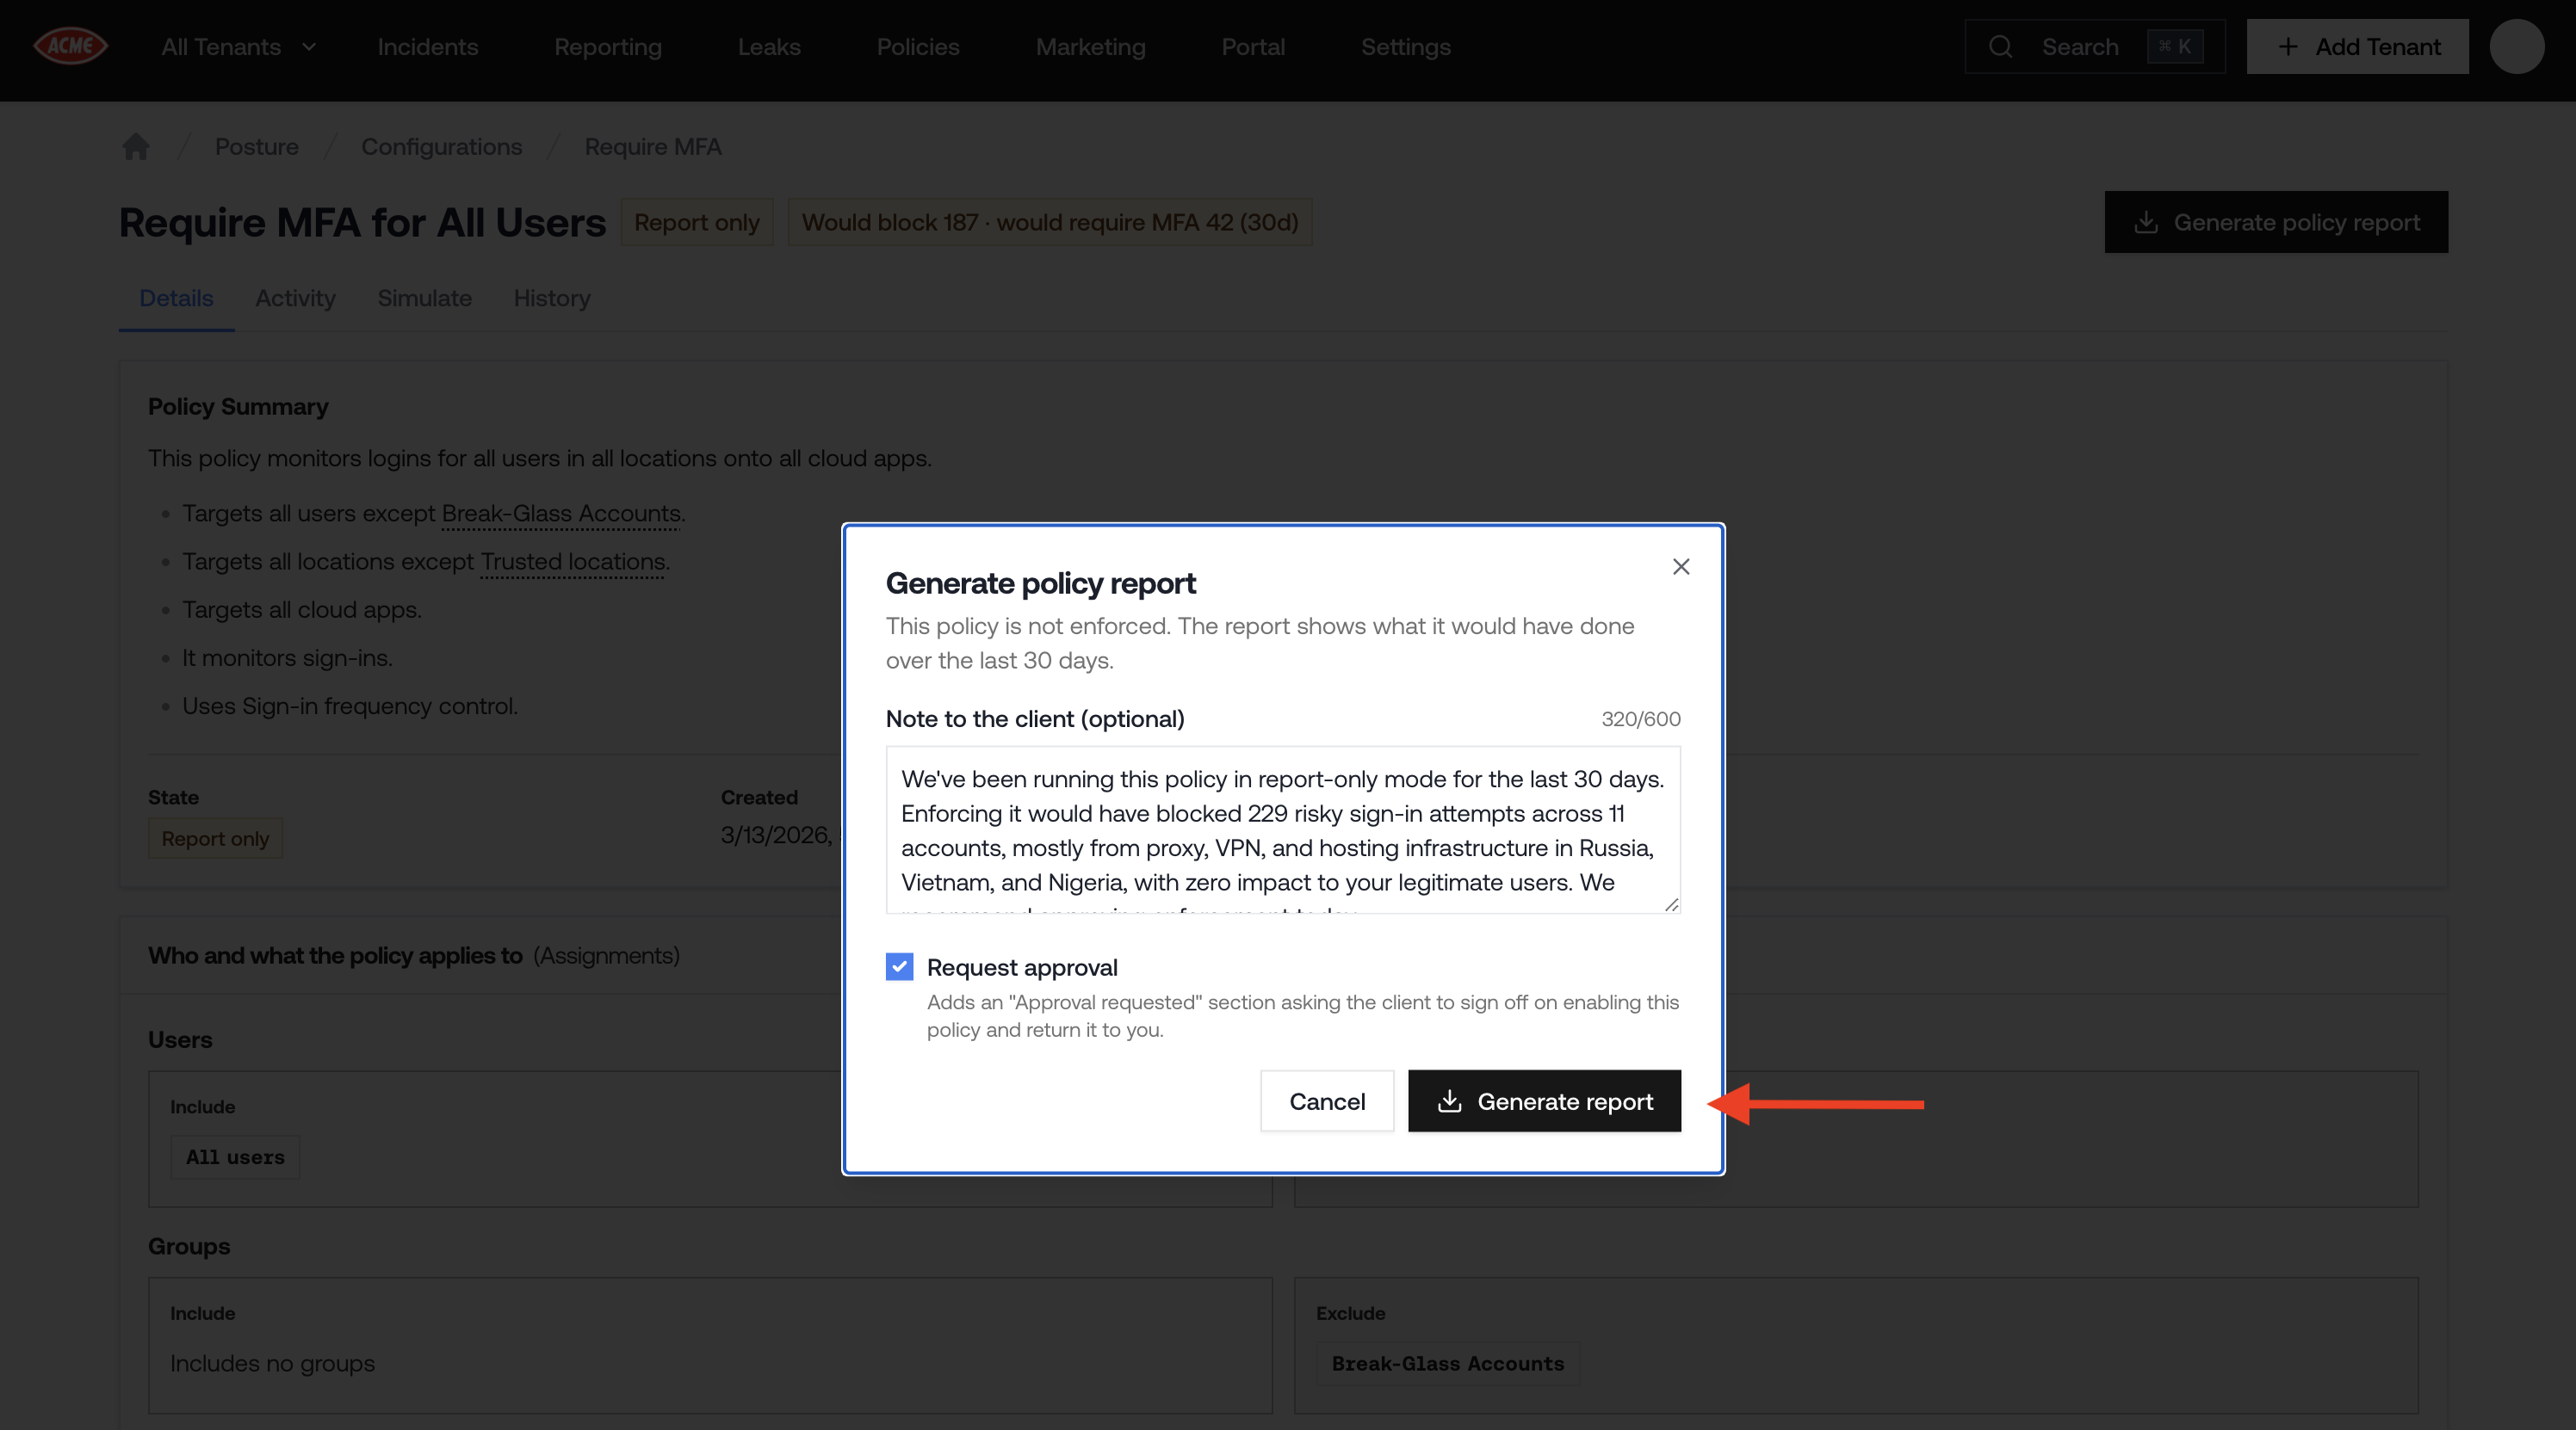
Task: Click the Generate report button
Action: coord(1544,1101)
